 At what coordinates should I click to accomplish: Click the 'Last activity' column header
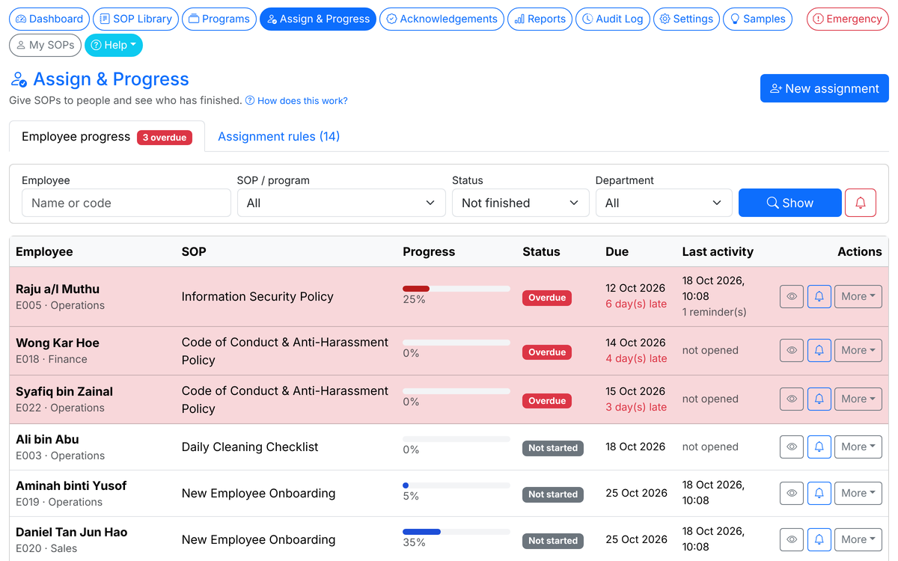[x=718, y=251]
